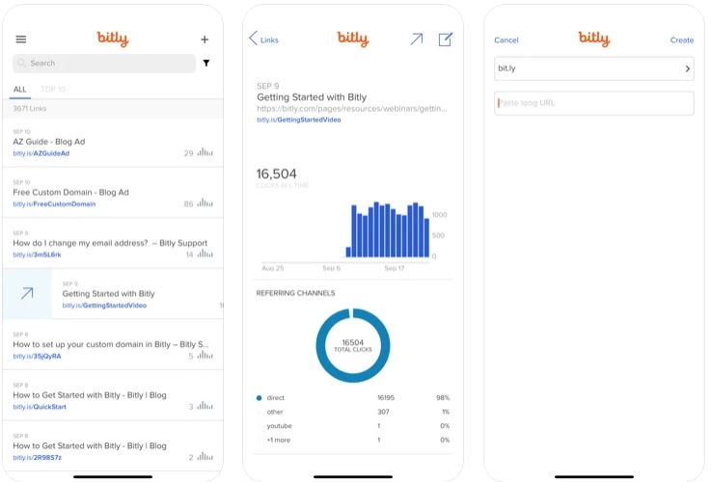Tap the 3671 Links count bar

point(113,109)
